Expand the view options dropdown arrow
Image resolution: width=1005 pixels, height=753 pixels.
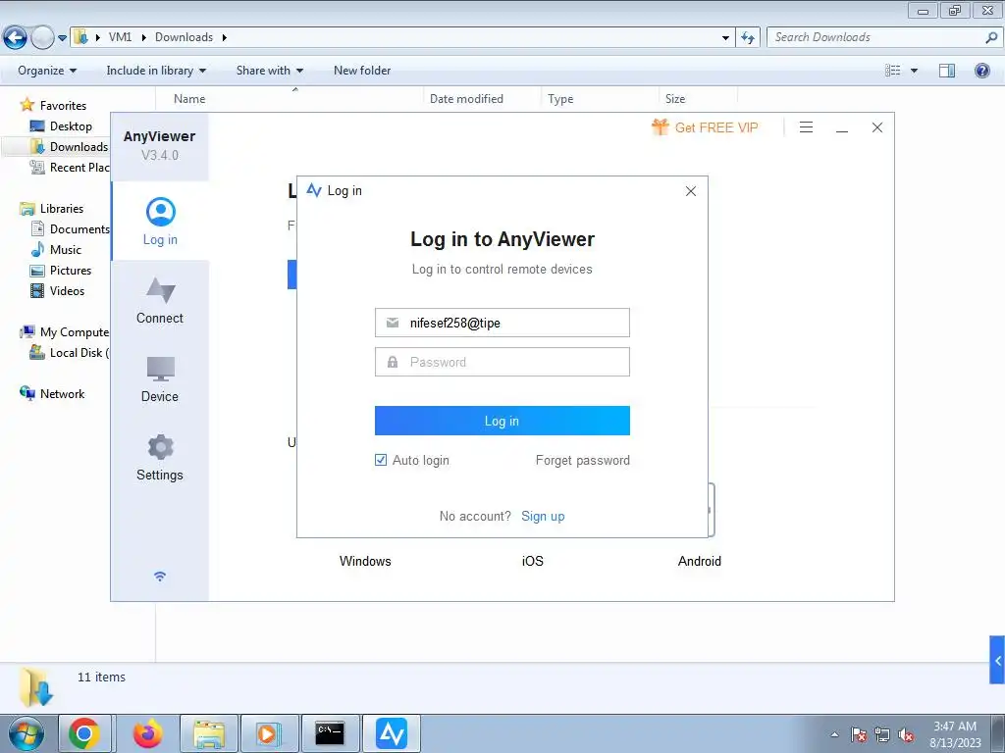pos(914,71)
